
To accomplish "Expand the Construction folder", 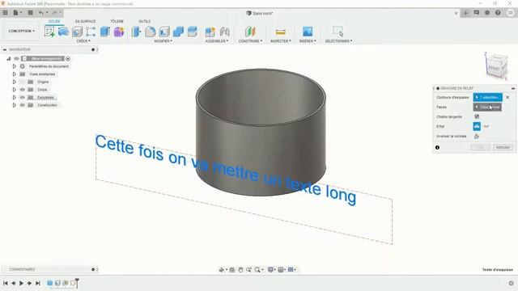I will [x=15, y=105].
